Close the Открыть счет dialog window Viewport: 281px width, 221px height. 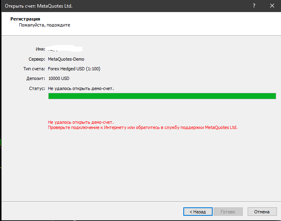click(272, 6)
